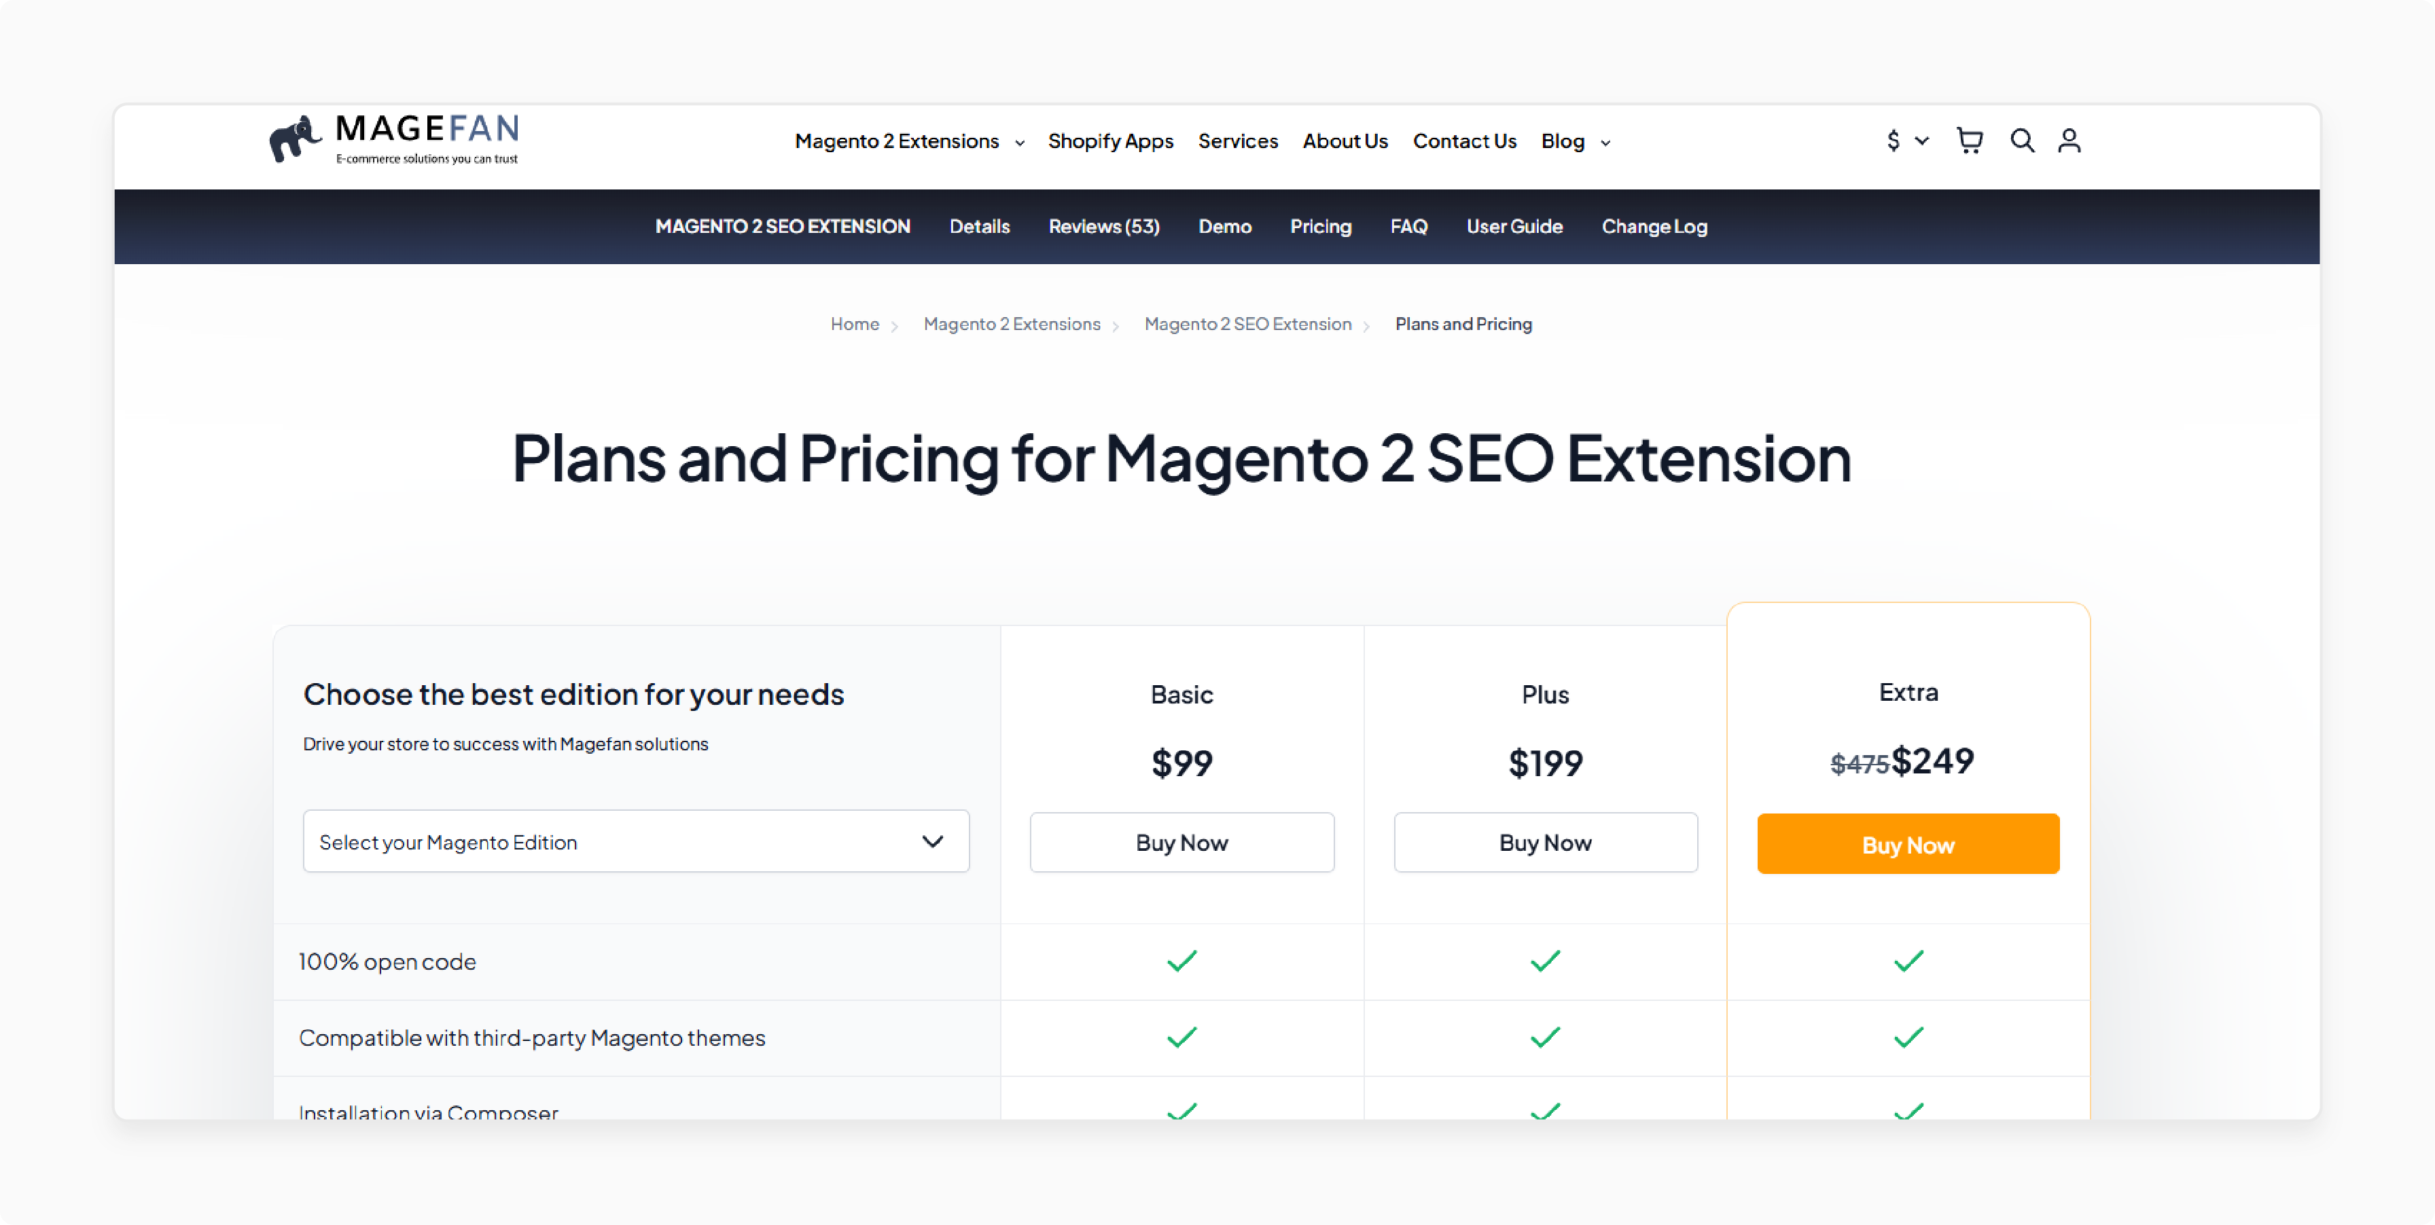Click the Basic plan $99 price
Viewport: 2435px width, 1225px height.
(1181, 763)
